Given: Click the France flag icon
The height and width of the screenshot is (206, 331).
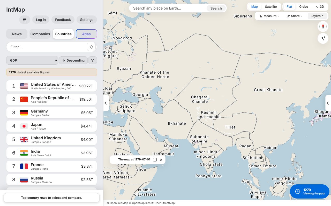Looking at the screenshot, I should (24, 166).
